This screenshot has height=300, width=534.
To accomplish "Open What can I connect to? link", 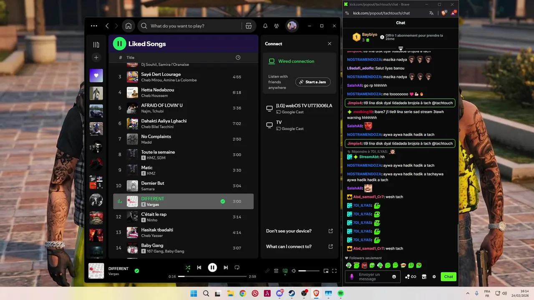I will click(300, 246).
